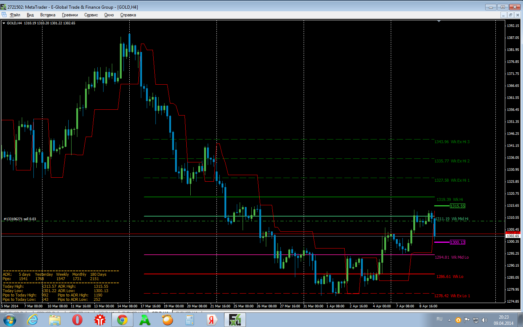Screen dimensions: 523x327
Task: Click the triangle before GOLD,H4 chart label
Action: (x=4, y=23)
